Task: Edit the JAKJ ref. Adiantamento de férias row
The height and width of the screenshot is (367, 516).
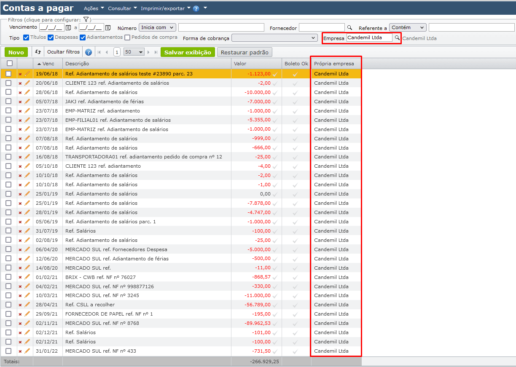Action: coord(27,102)
